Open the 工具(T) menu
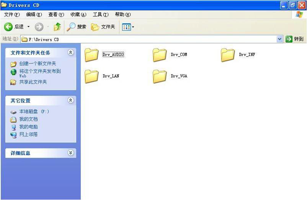 point(100,15)
